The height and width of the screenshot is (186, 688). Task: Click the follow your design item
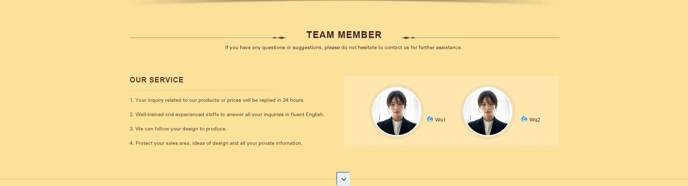pyautogui.click(x=178, y=129)
